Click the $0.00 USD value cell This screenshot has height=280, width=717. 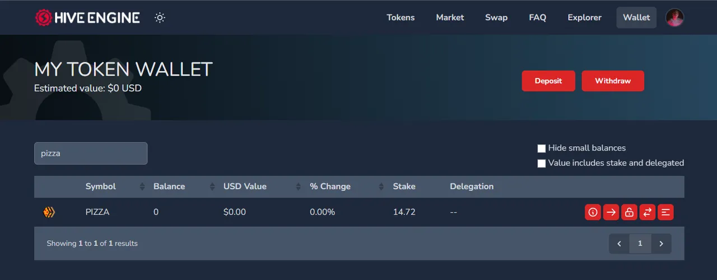click(234, 212)
